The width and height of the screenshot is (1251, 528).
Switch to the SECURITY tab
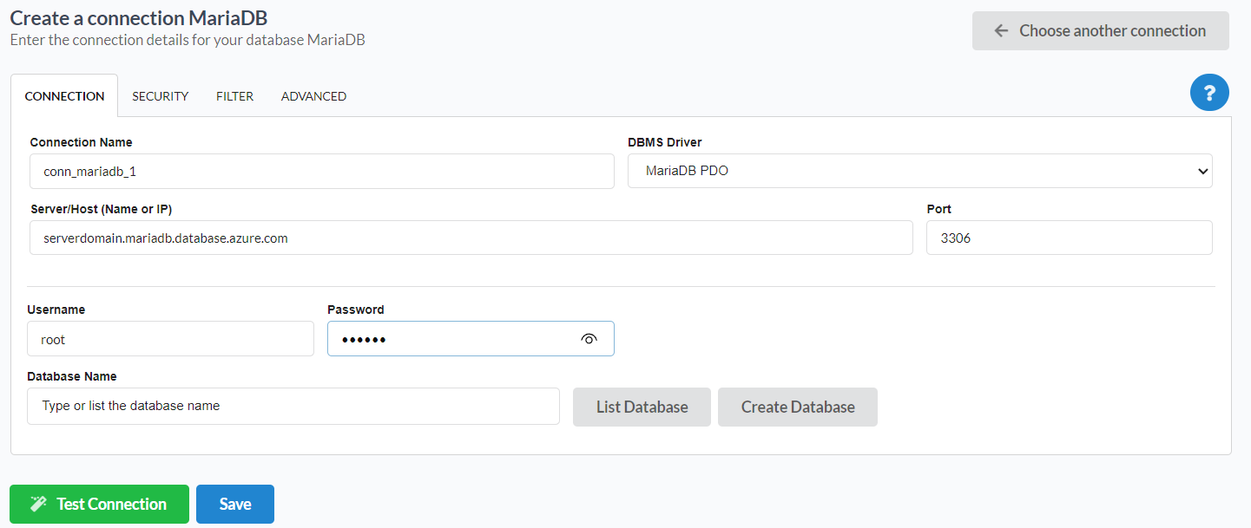point(160,95)
